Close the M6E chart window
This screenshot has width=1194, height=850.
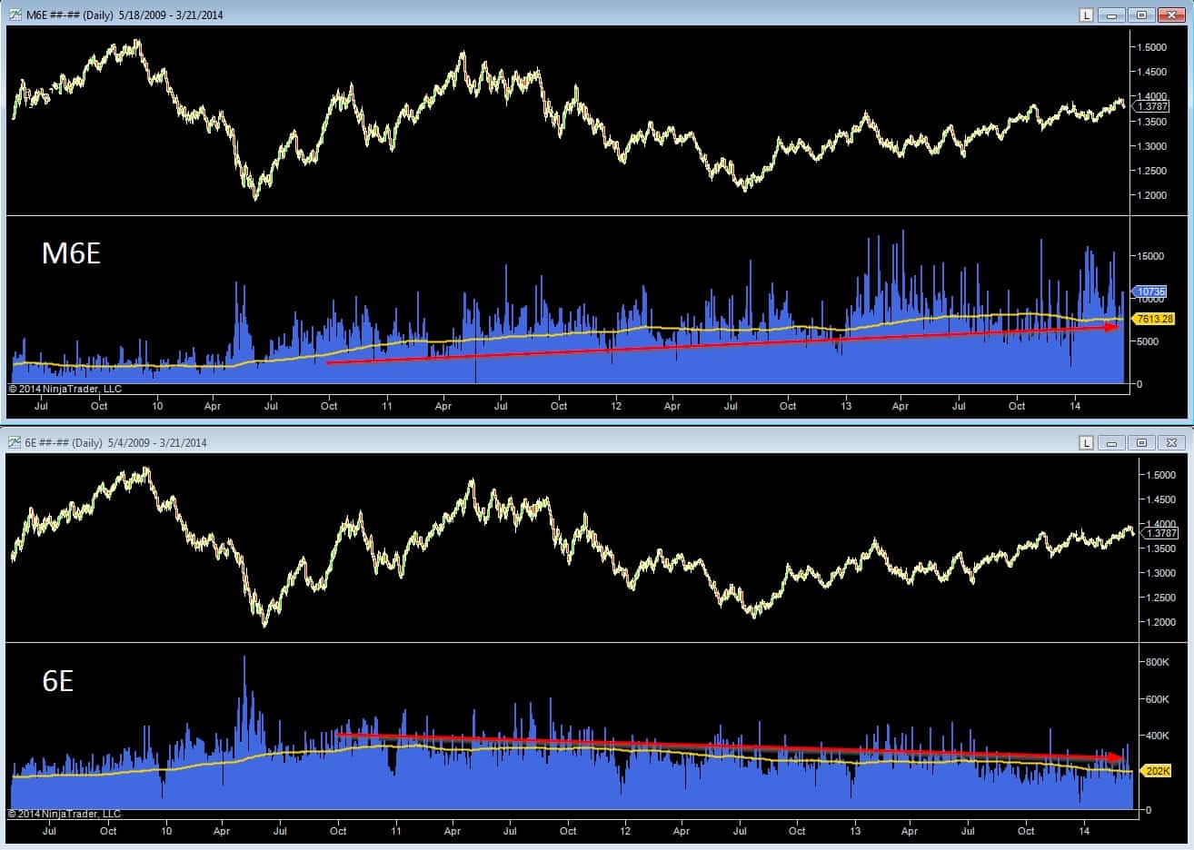click(1171, 15)
